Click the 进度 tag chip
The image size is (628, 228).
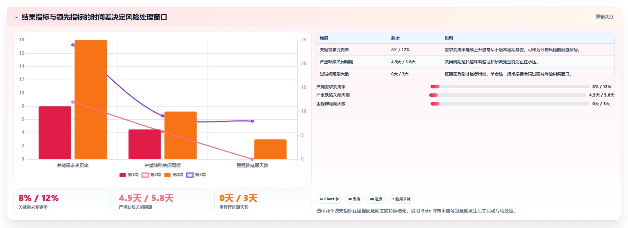[x=376, y=199]
